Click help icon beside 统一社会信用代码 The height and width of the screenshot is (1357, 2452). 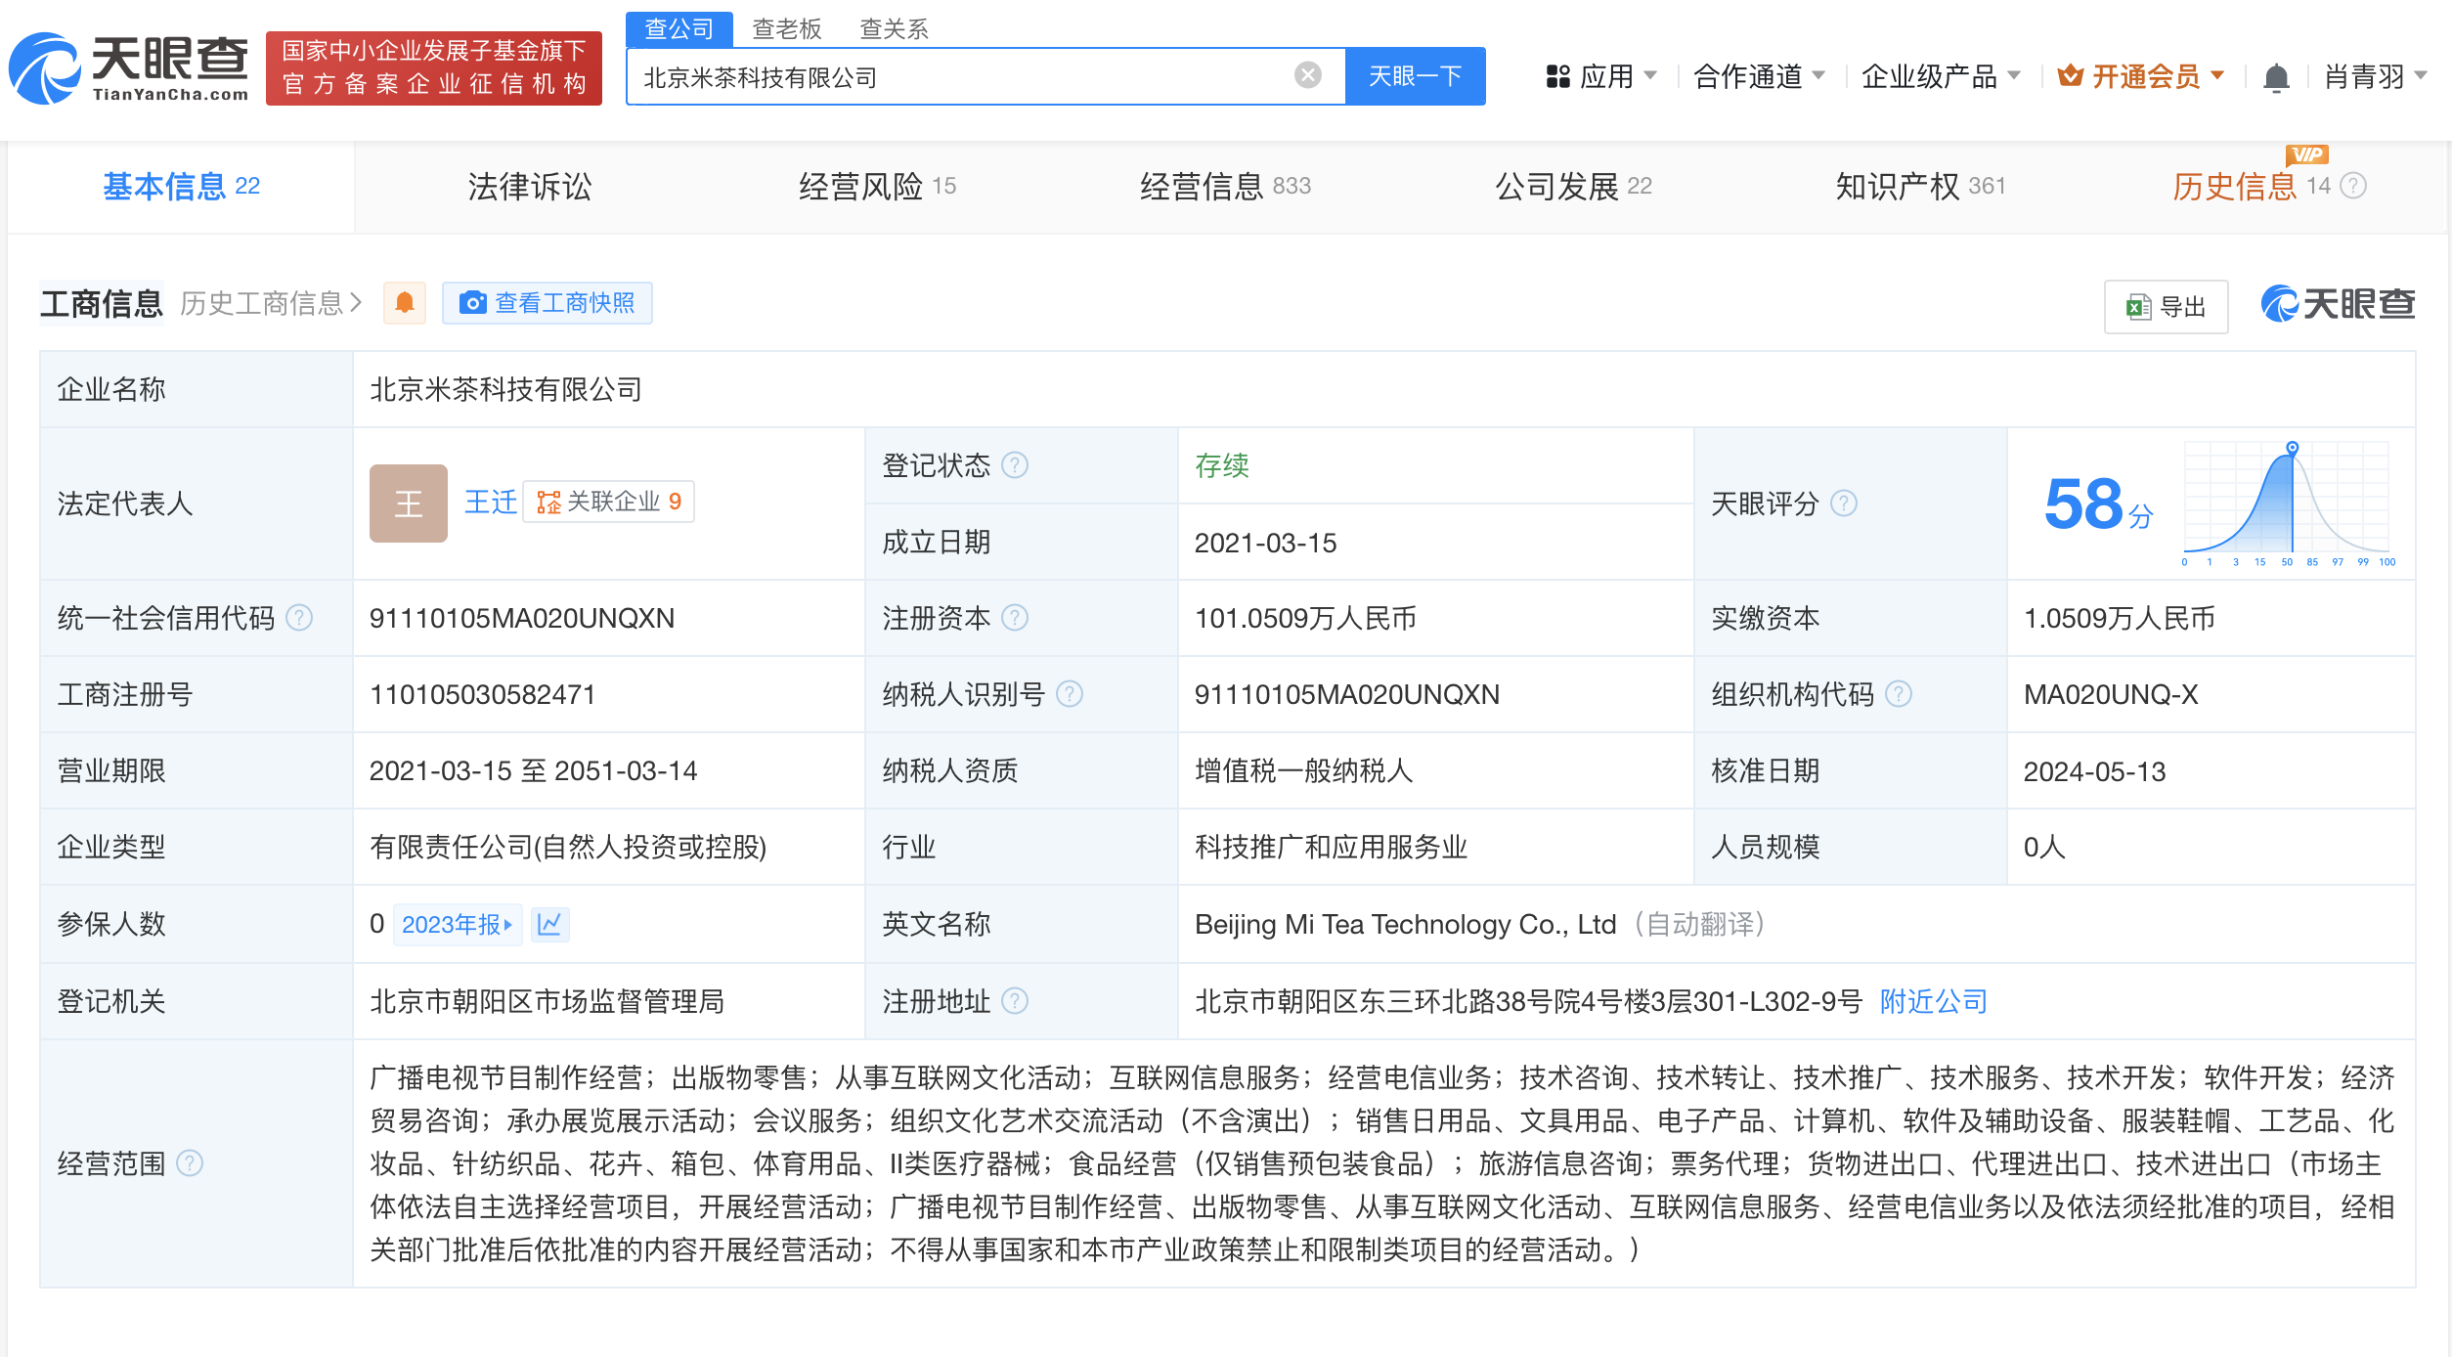pos(299,618)
